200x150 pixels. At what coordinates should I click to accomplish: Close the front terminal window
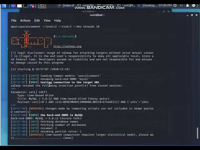point(197,15)
